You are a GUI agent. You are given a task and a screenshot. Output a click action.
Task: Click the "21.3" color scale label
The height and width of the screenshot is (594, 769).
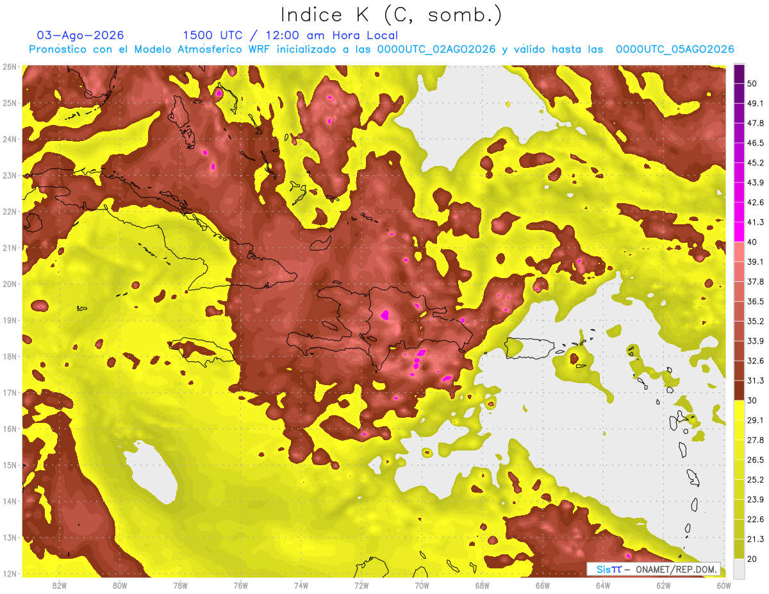755,540
